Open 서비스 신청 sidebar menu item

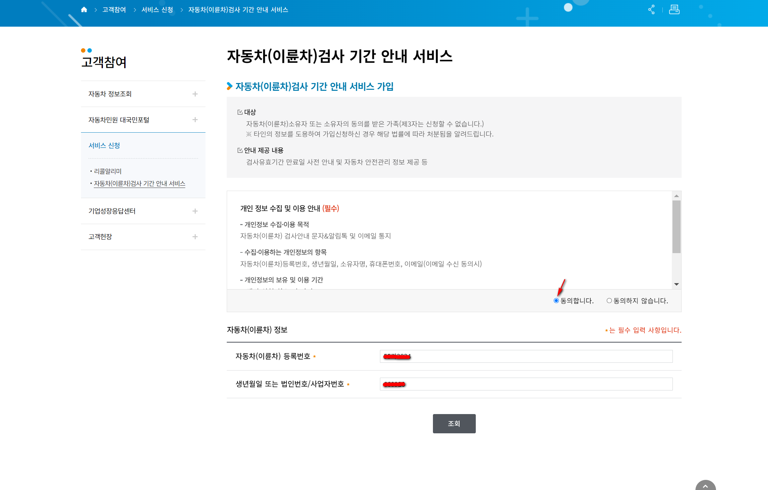click(104, 145)
